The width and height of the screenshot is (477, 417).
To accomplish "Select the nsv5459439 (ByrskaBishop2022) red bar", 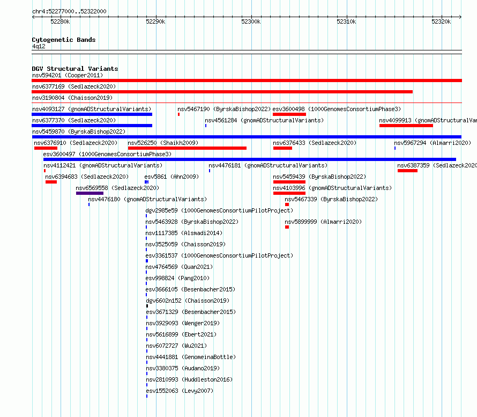I will pyautogui.click(x=289, y=182).
